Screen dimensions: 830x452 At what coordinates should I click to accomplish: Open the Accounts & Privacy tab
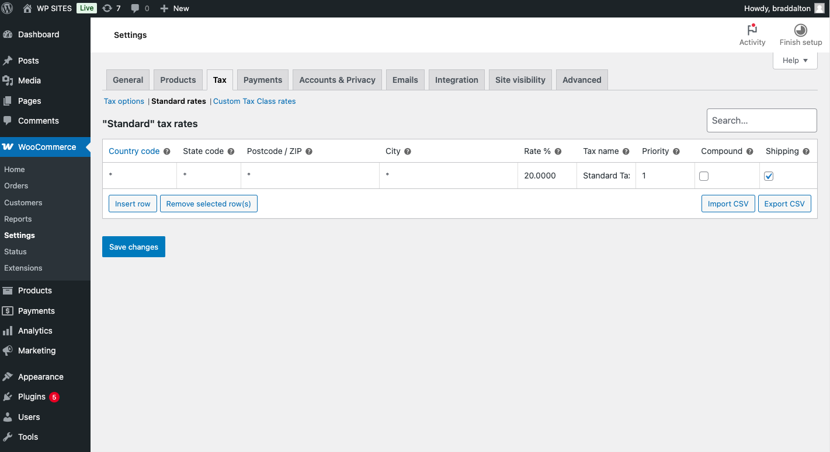[x=337, y=80]
